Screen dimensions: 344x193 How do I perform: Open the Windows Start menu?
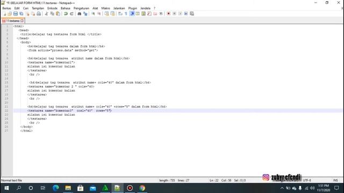point(6,188)
